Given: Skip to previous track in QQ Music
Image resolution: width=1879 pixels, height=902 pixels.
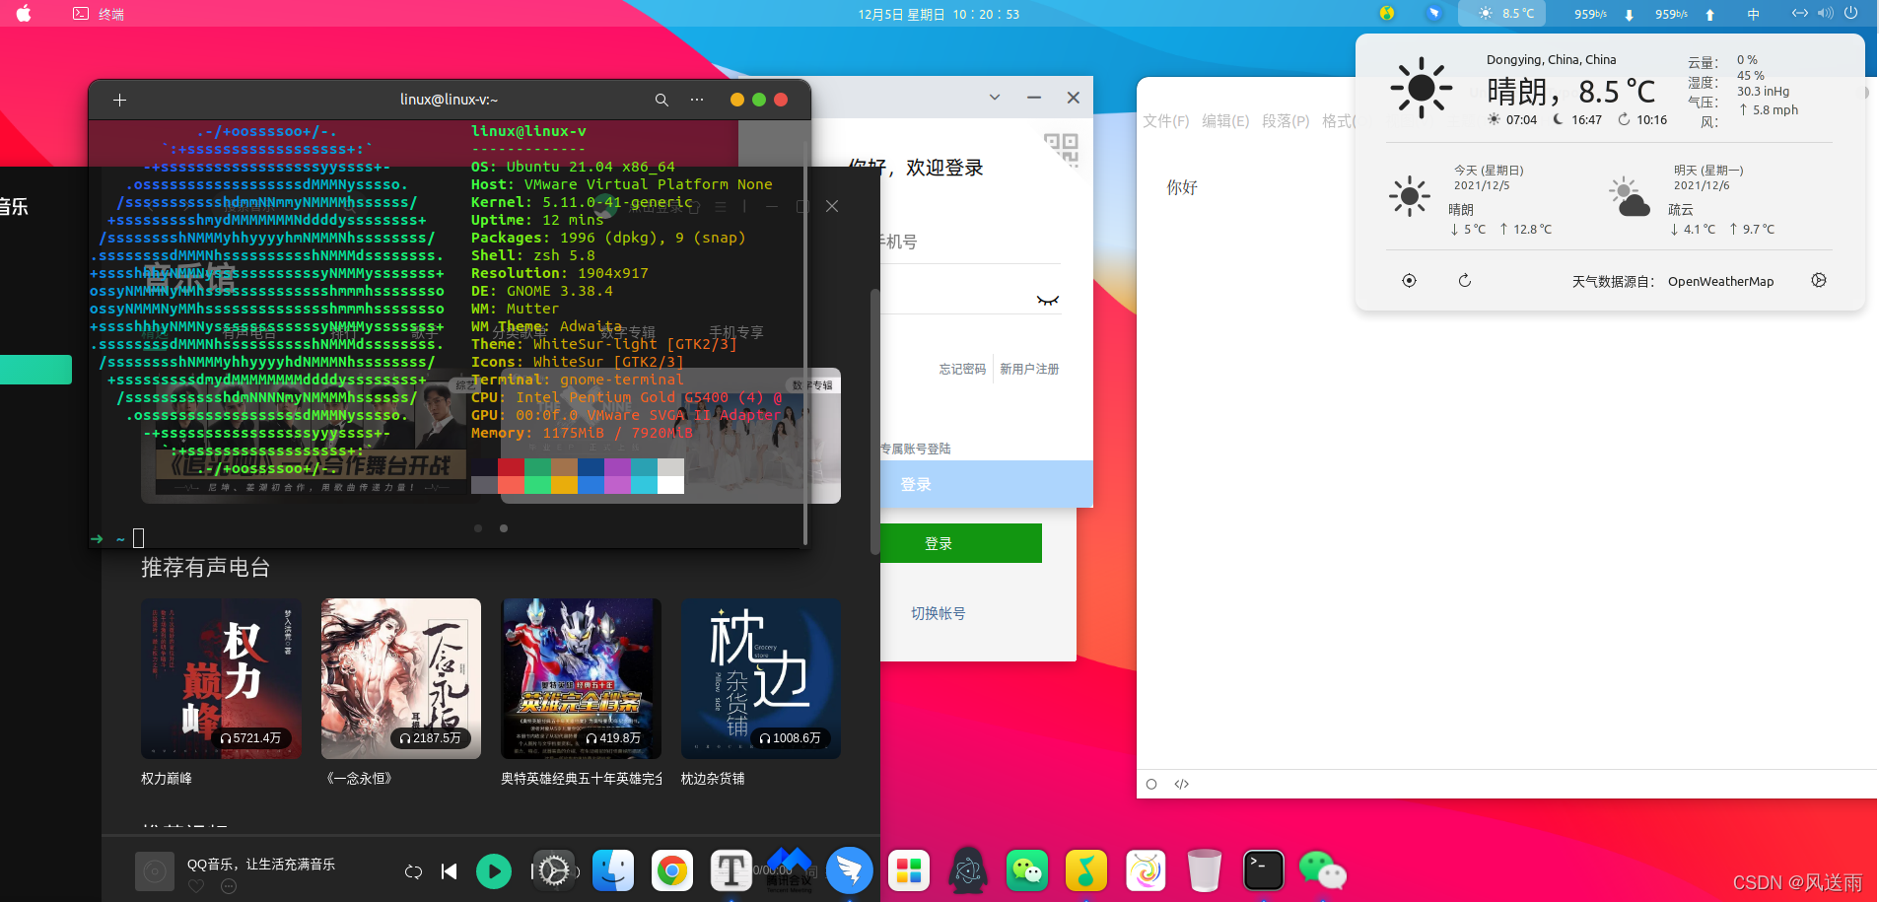Looking at the screenshot, I should click(x=450, y=870).
